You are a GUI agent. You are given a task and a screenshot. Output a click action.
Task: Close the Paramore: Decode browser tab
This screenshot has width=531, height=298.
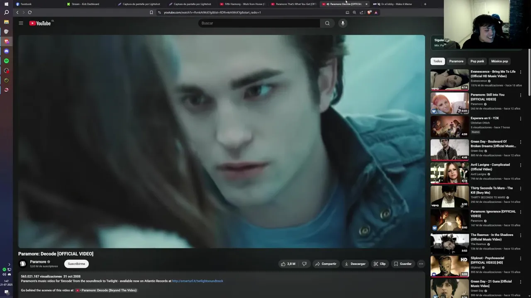click(366, 4)
